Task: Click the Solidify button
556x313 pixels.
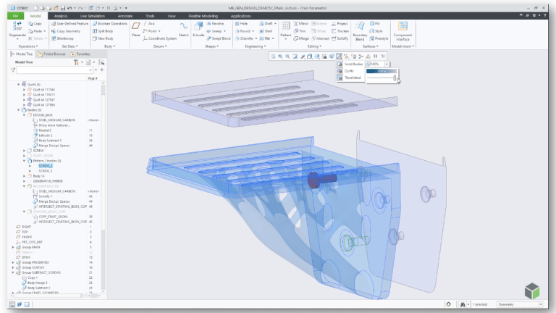Action: point(340,38)
